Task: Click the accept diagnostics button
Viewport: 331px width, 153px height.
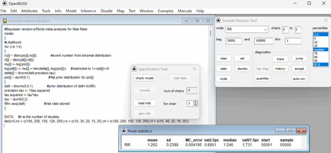Action: (299, 68)
